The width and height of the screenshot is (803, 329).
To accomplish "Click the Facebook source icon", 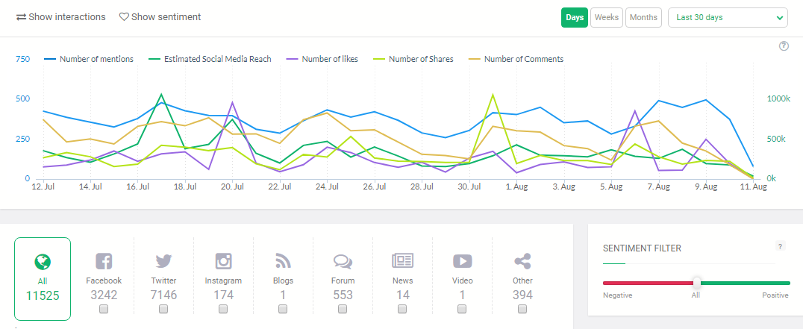I will click(x=104, y=261).
